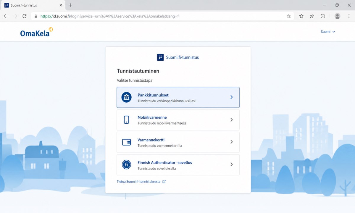This screenshot has width=355, height=213.
Task: Open the browser history icon
Action: pyautogui.click(x=323, y=16)
